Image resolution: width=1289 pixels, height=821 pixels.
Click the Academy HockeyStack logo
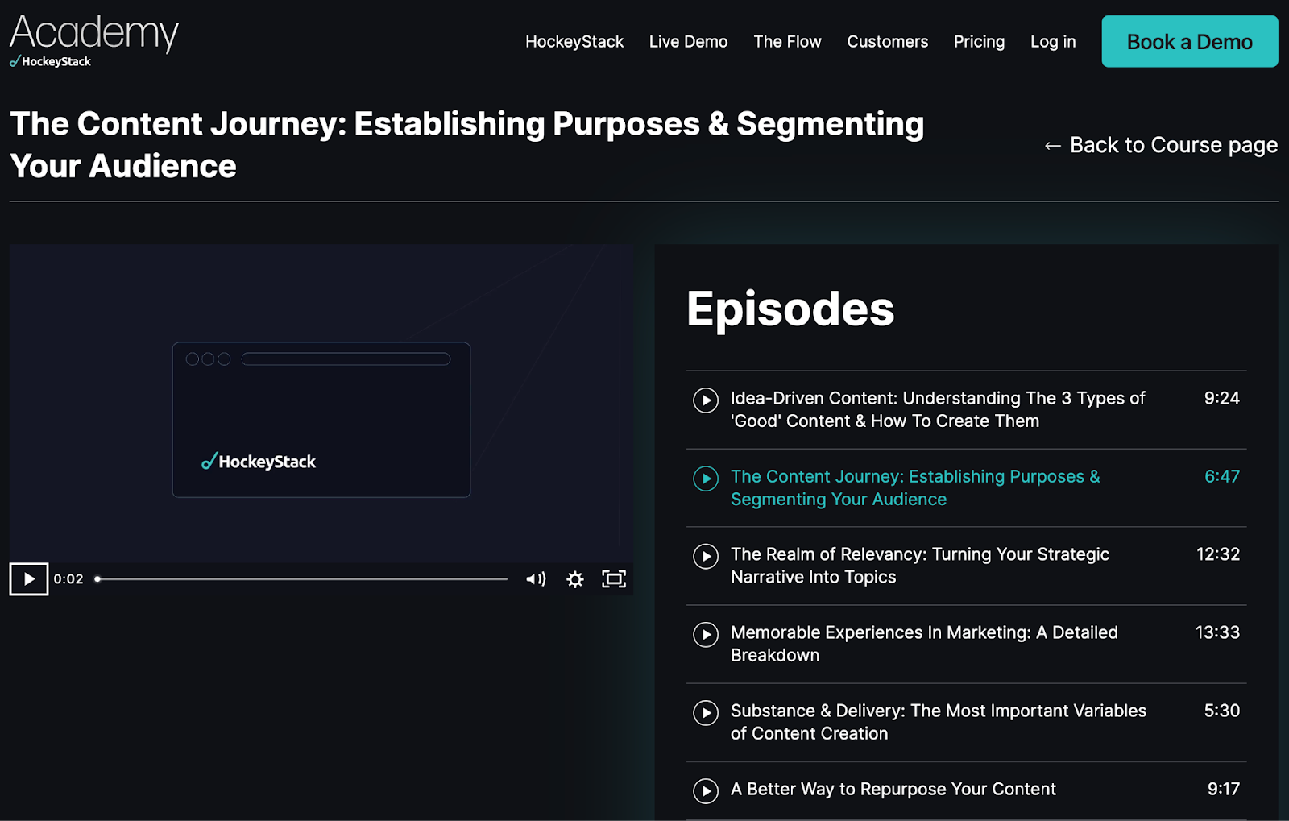(x=93, y=40)
